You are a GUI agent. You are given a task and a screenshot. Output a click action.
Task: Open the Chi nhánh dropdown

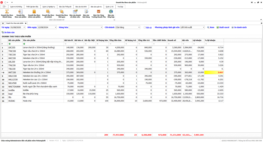click(x=139, y=27)
